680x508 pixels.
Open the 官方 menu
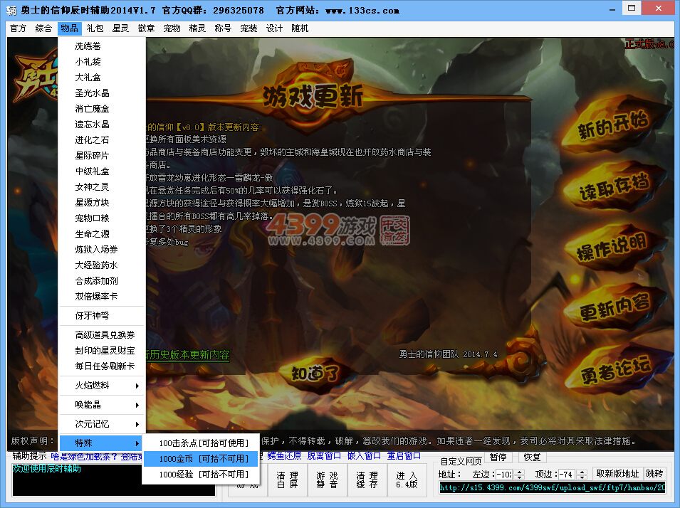click(x=19, y=28)
